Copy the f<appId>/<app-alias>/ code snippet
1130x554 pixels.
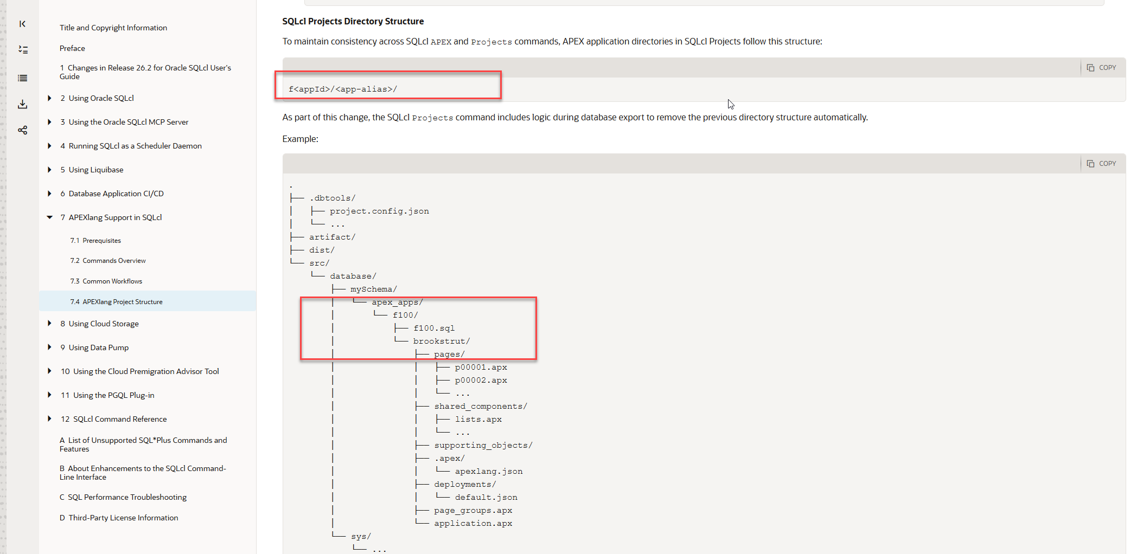click(1102, 68)
